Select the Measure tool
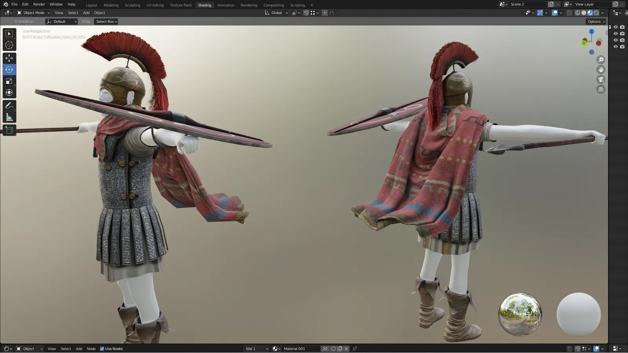The image size is (628, 353). [9, 117]
